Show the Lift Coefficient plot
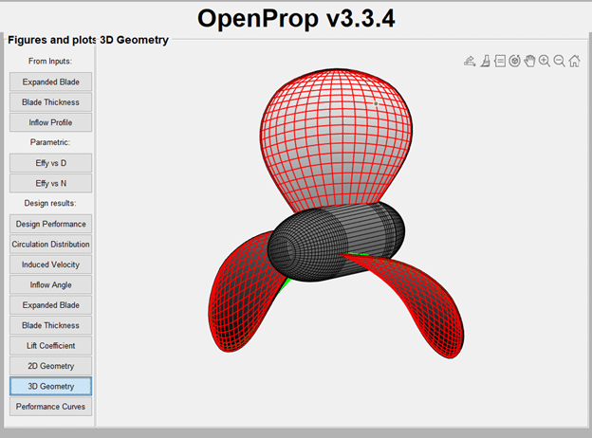The image size is (592, 438). [50, 346]
